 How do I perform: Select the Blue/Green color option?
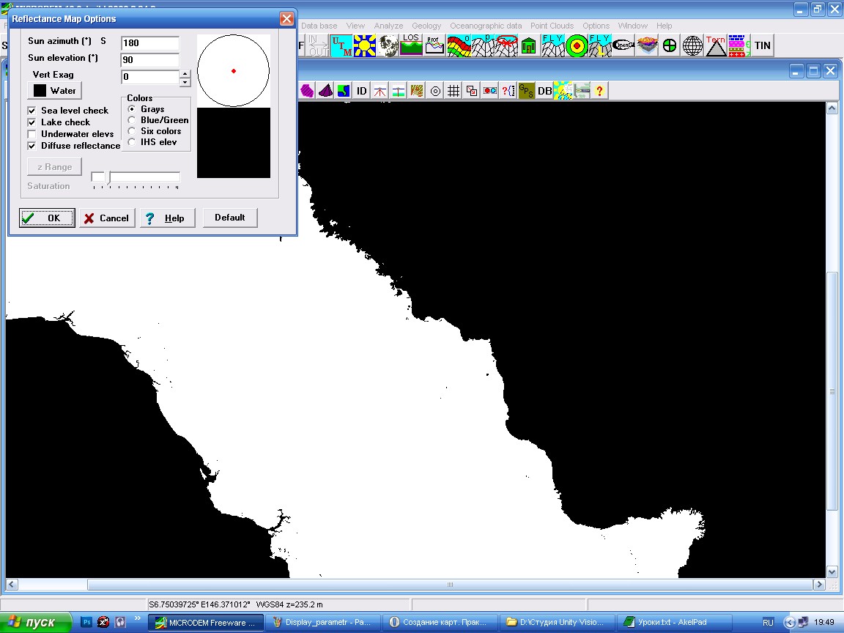(131, 120)
